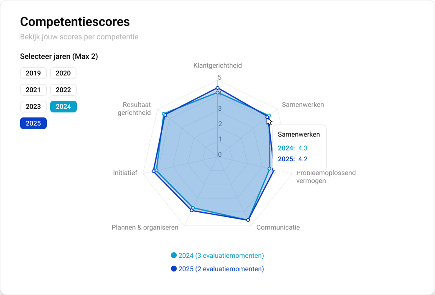This screenshot has width=435, height=295.
Task: Click the 2024 data point near Probleemoplossend vermogen
Action: click(270, 169)
